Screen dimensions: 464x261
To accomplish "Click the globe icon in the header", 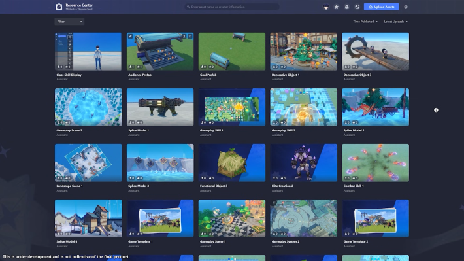I will point(357,7).
